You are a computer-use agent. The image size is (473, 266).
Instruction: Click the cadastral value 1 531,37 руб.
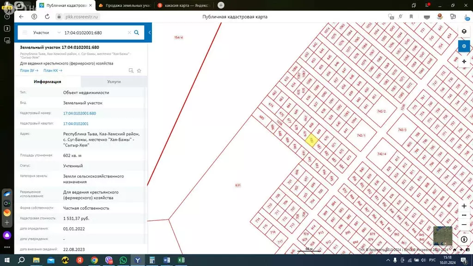[x=76, y=218]
